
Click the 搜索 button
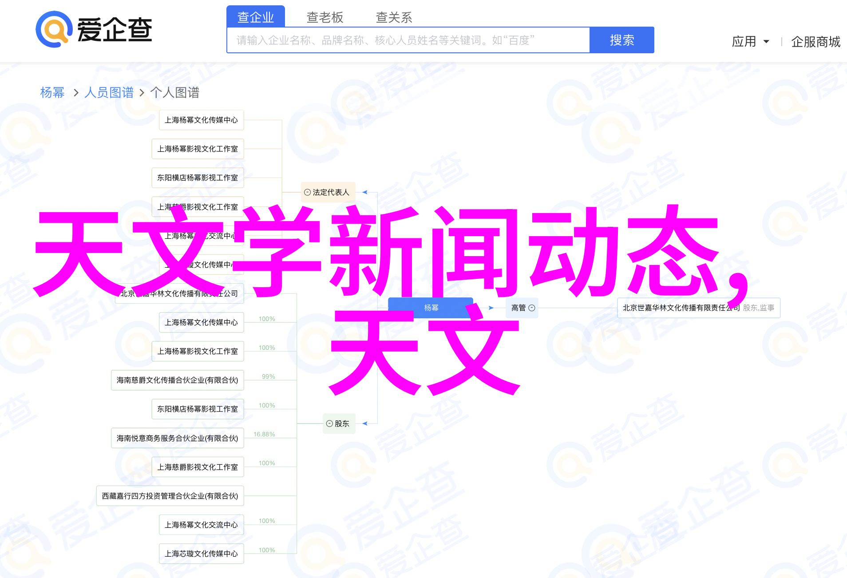click(622, 40)
